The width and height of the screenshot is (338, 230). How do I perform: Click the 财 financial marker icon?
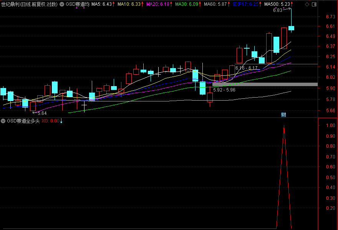coord(283,114)
